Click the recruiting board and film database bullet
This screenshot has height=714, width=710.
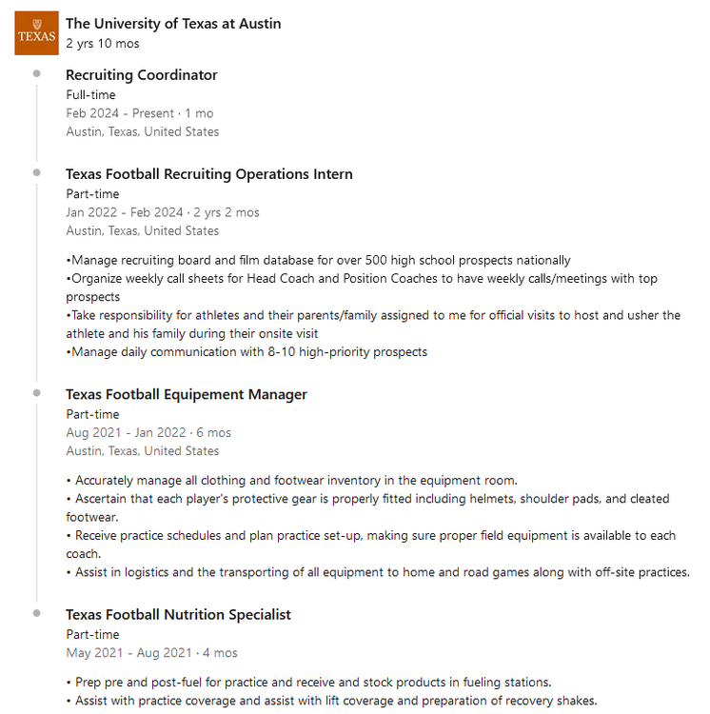pyautogui.click(x=318, y=261)
